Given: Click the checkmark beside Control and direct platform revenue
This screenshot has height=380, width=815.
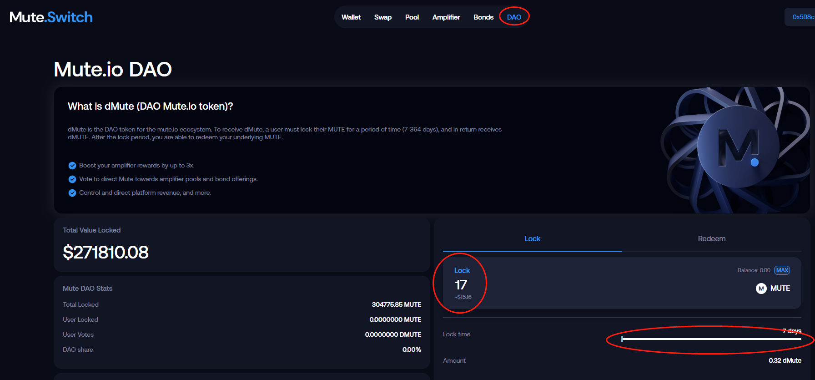Looking at the screenshot, I should click(x=72, y=193).
